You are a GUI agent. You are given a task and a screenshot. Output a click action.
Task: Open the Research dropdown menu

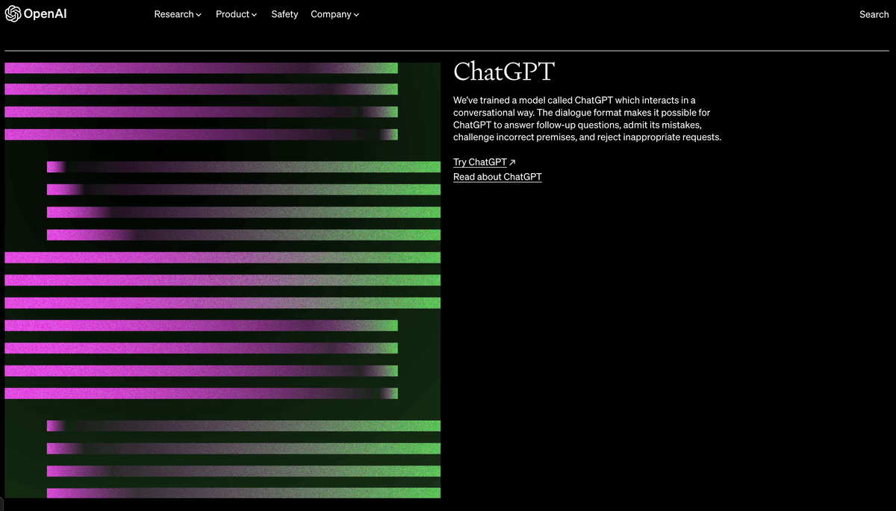click(x=178, y=14)
